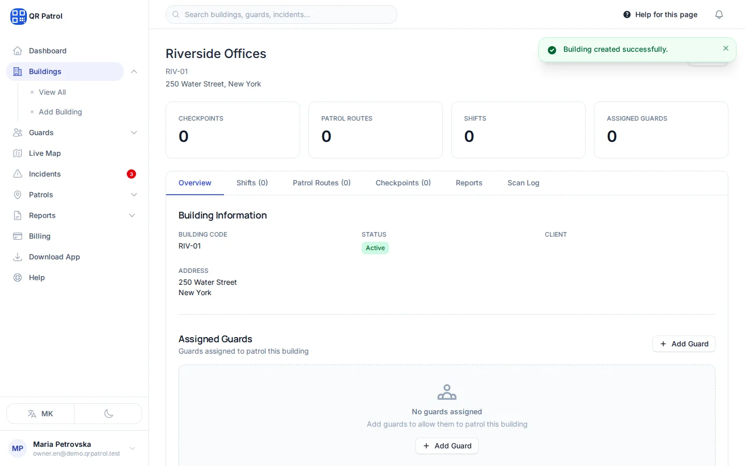Open the Dashboard home icon
Image resolution: width=745 pixels, height=466 pixels.
(x=18, y=51)
